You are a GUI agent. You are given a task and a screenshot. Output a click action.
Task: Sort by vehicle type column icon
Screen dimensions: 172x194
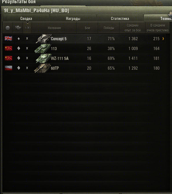tap(18, 27)
